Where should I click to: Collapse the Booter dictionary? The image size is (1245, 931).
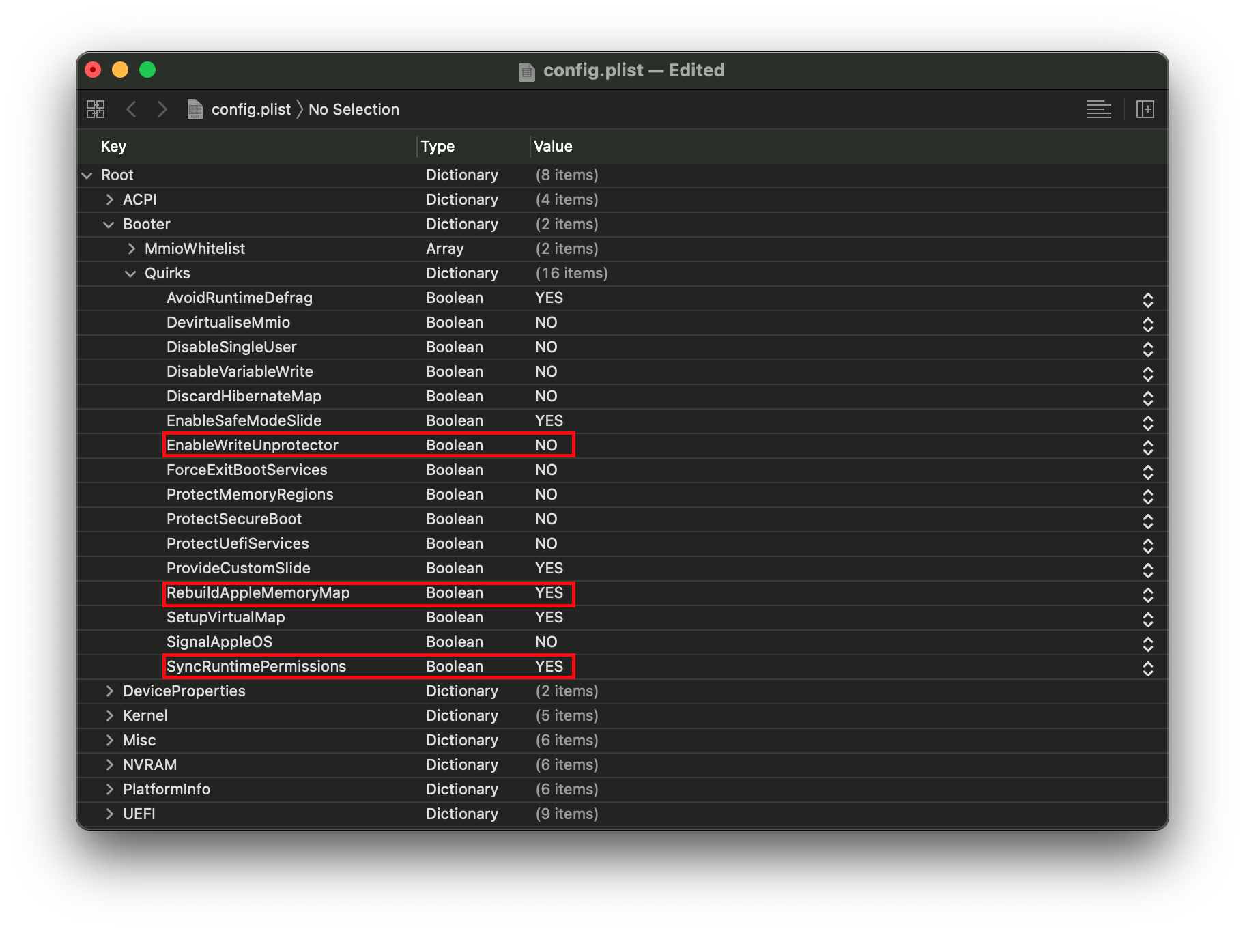click(x=109, y=224)
